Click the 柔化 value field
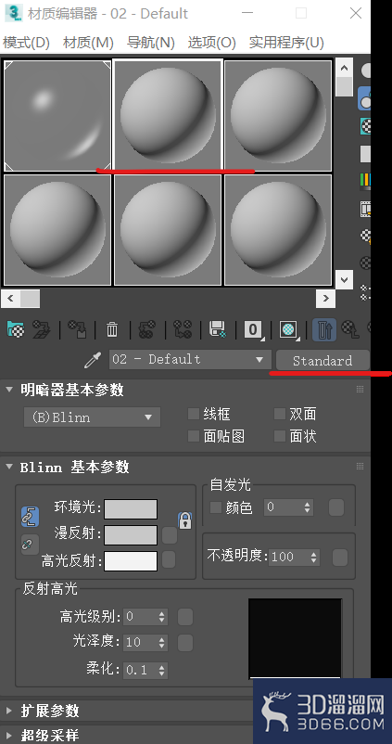 point(141,670)
